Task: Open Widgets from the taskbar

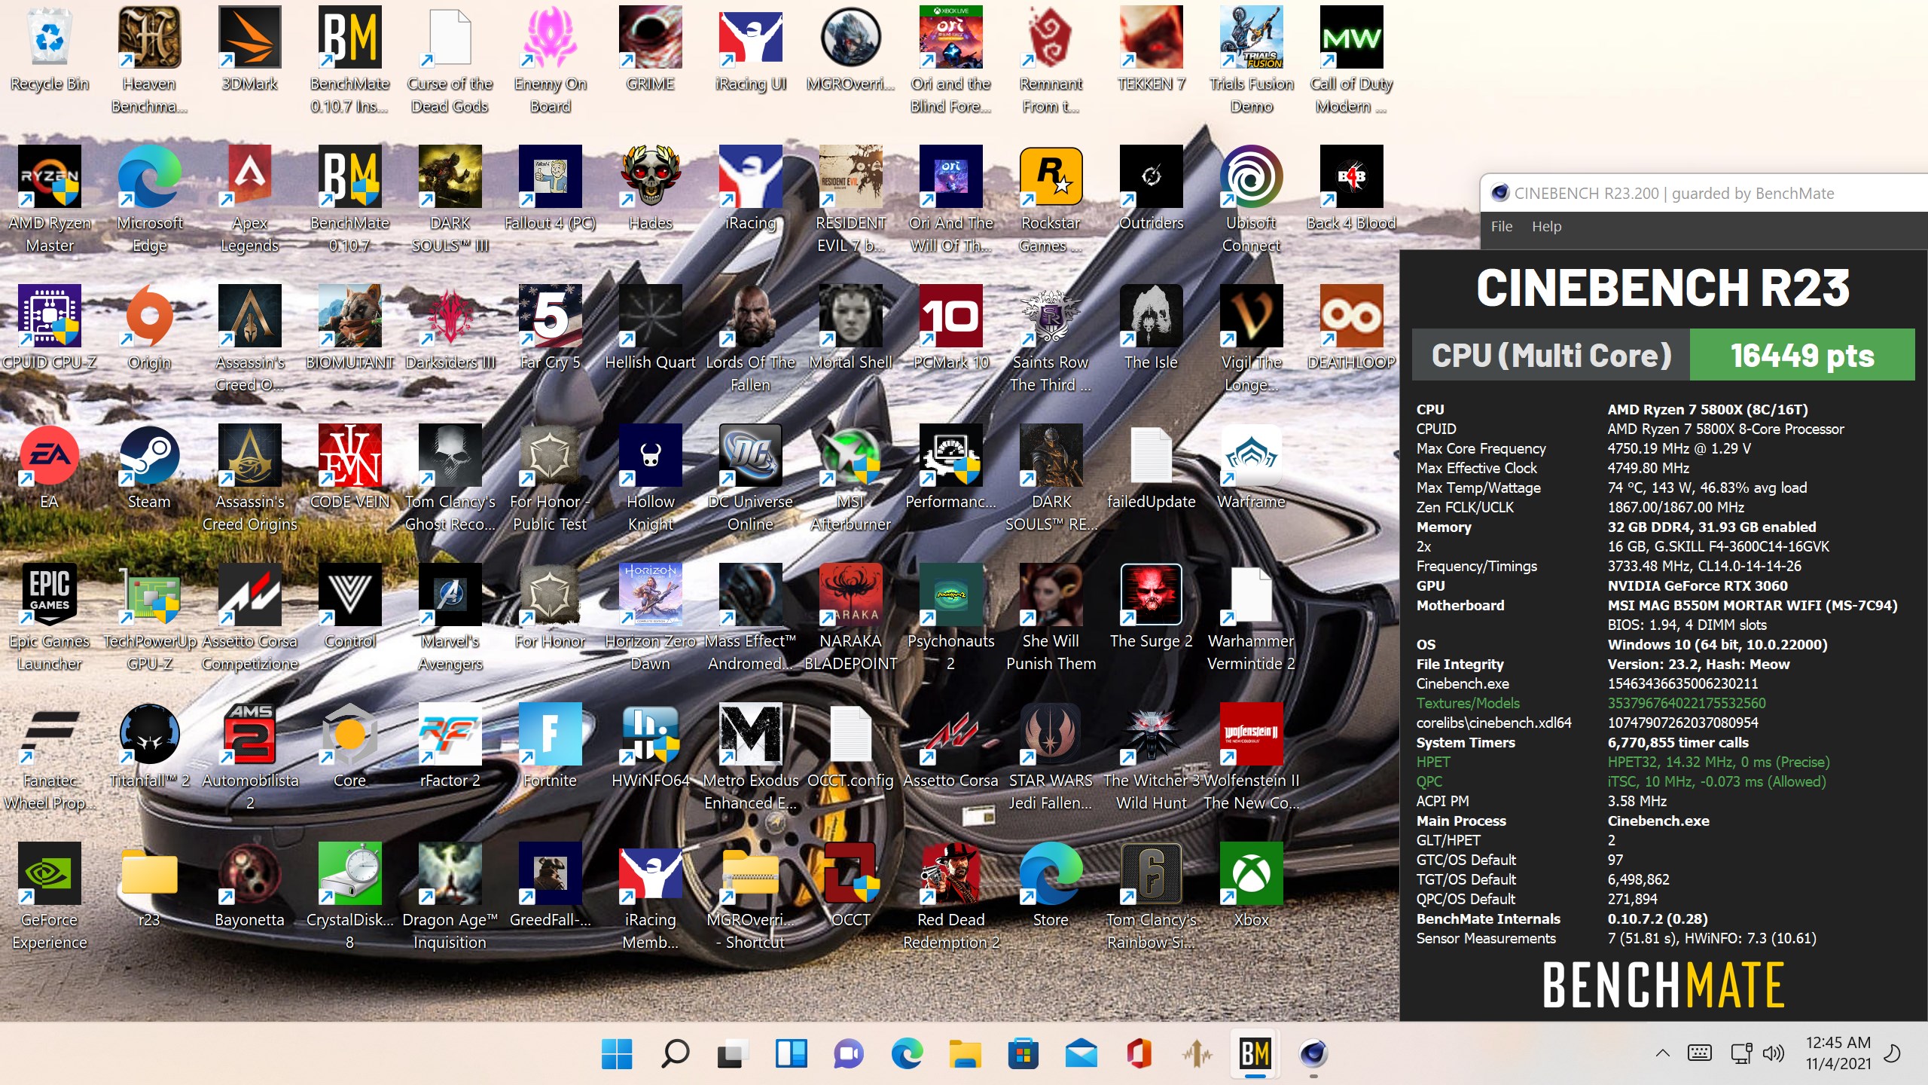Action: pyautogui.click(x=791, y=1053)
